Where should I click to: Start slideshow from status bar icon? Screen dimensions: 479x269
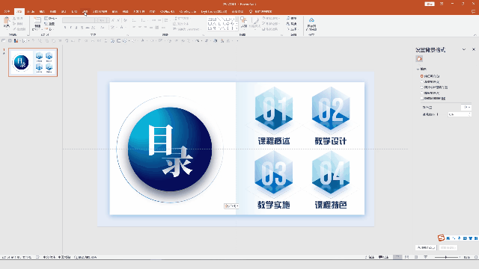point(426,257)
